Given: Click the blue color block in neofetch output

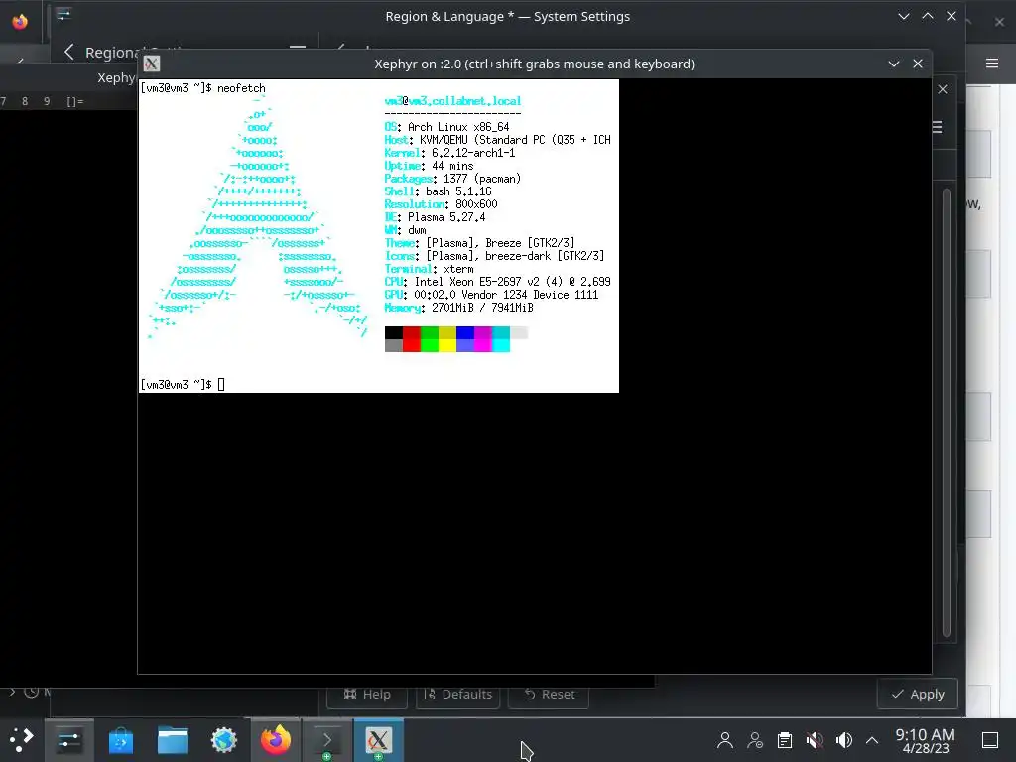Looking at the screenshot, I should [465, 339].
